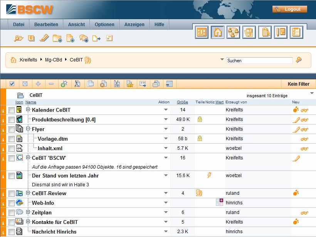Open the Ansicht menu
Image resolution: width=316 pixels, height=237 pixels.
click(76, 25)
